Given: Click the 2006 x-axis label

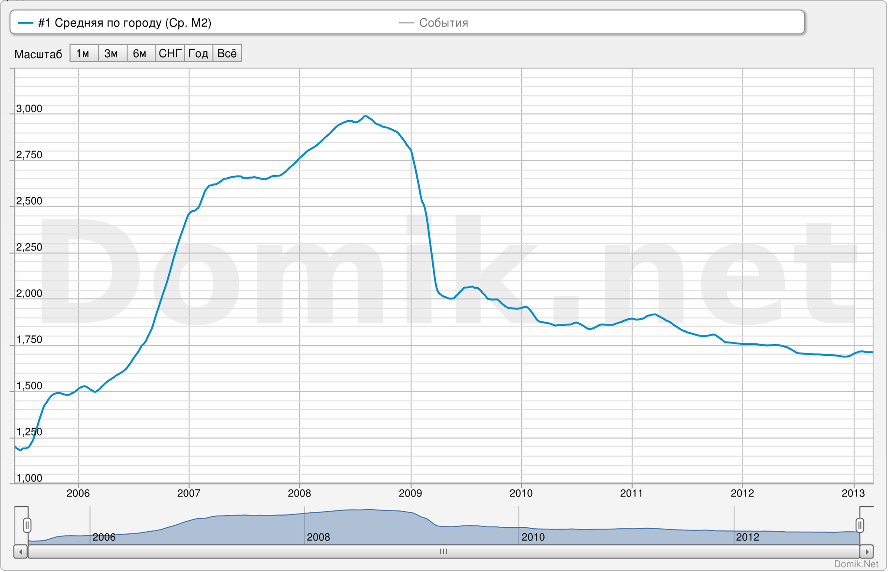Looking at the screenshot, I should pos(78,493).
